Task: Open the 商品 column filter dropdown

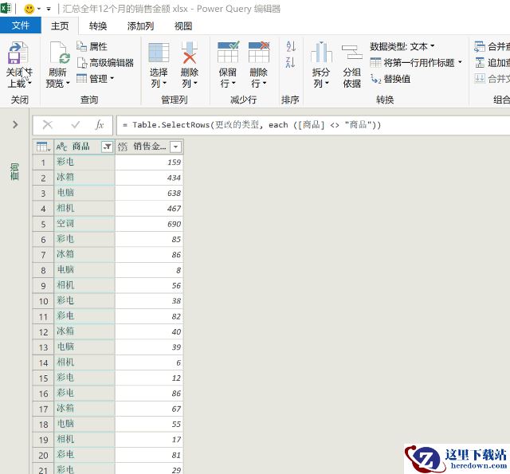Action: (107, 147)
